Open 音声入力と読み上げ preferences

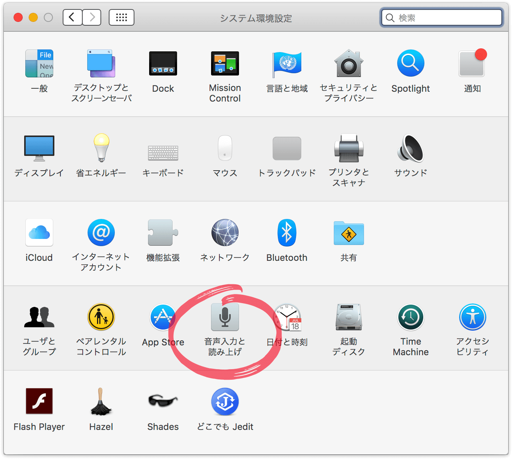click(x=225, y=317)
